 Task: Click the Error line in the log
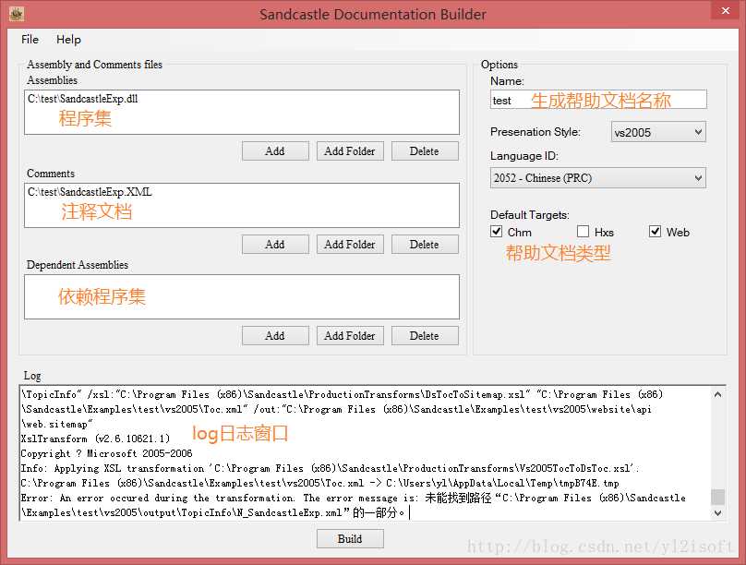pos(353,498)
